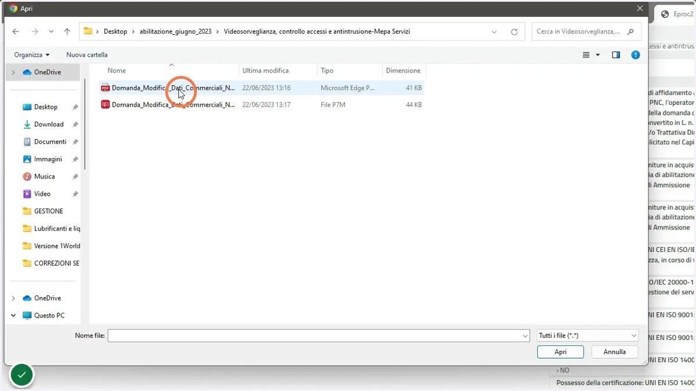Screen dimensions: 696x391
Task: Confirm selection with the Apri button
Action: pyautogui.click(x=560, y=352)
